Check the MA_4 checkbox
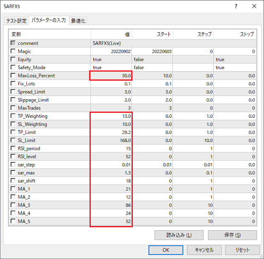The height and width of the screenshot is (259, 264). click(x=13, y=213)
